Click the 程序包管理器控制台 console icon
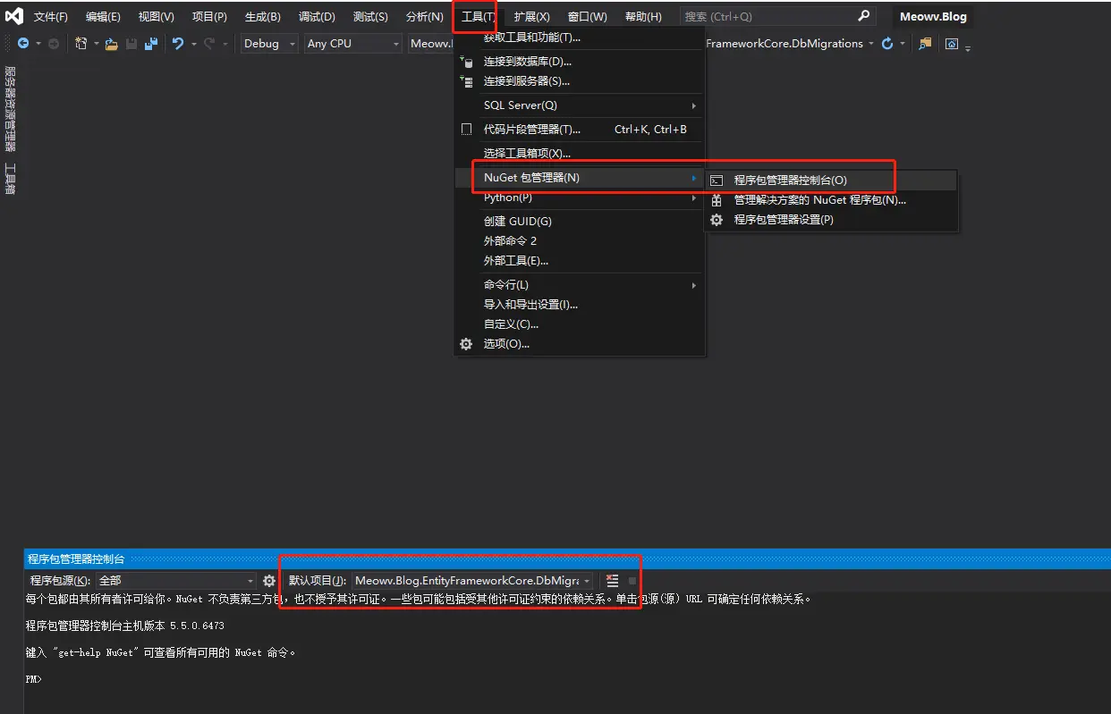This screenshot has height=714, width=1111. (x=717, y=181)
